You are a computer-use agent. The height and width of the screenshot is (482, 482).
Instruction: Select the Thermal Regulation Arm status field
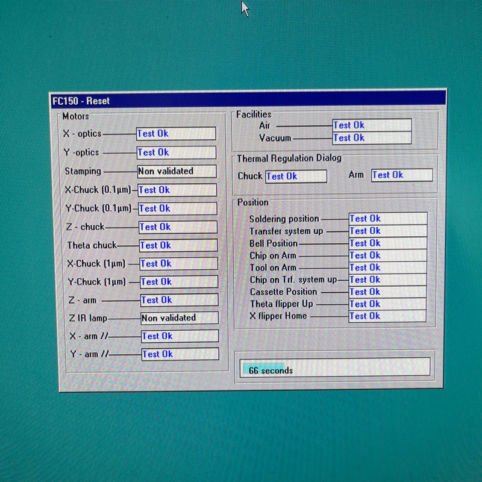401,175
